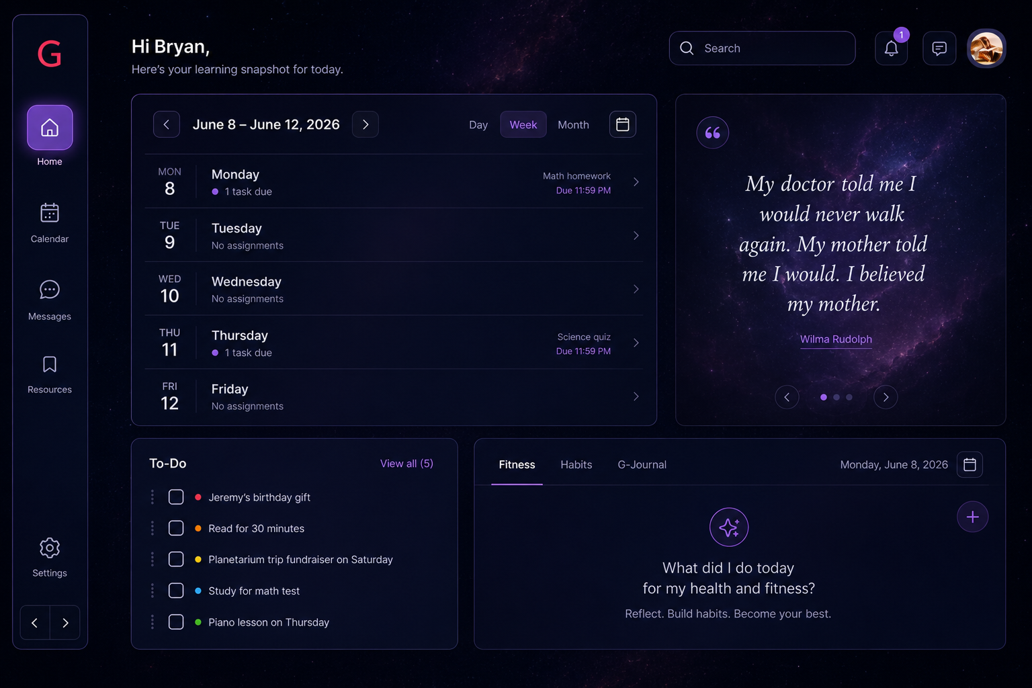Switch to Month view

(573, 125)
